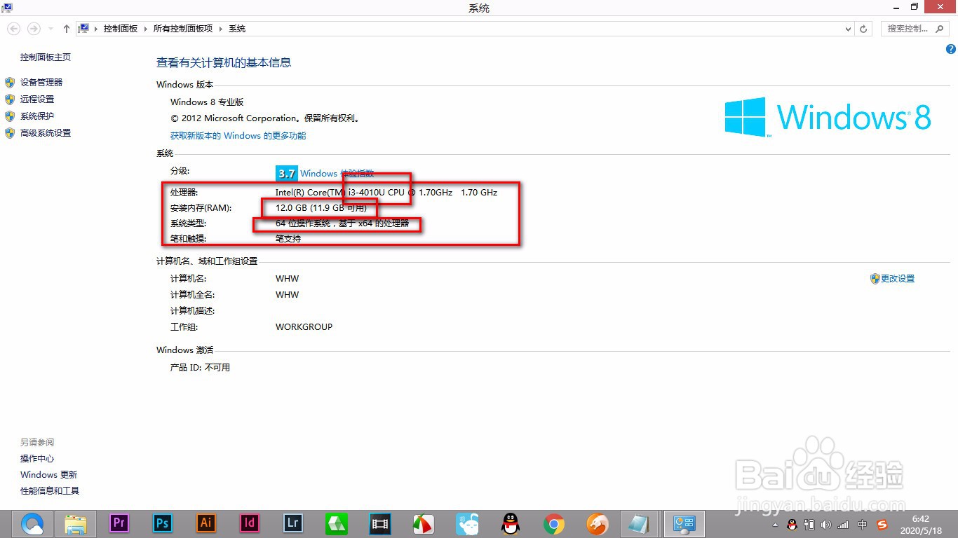The height and width of the screenshot is (538, 958).
Task: Click the active Control Panel taskbar button
Action: 683,523
